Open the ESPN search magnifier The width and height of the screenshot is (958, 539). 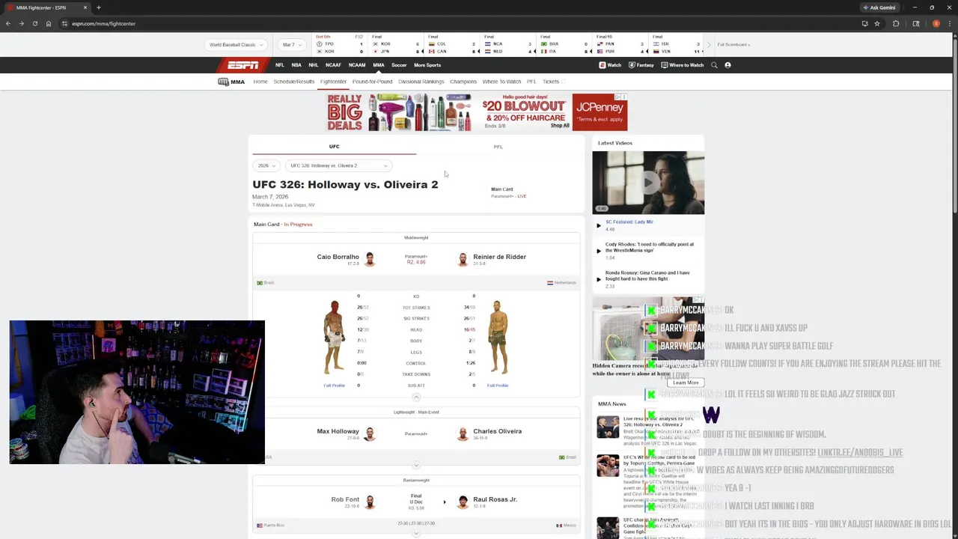pyautogui.click(x=714, y=65)
